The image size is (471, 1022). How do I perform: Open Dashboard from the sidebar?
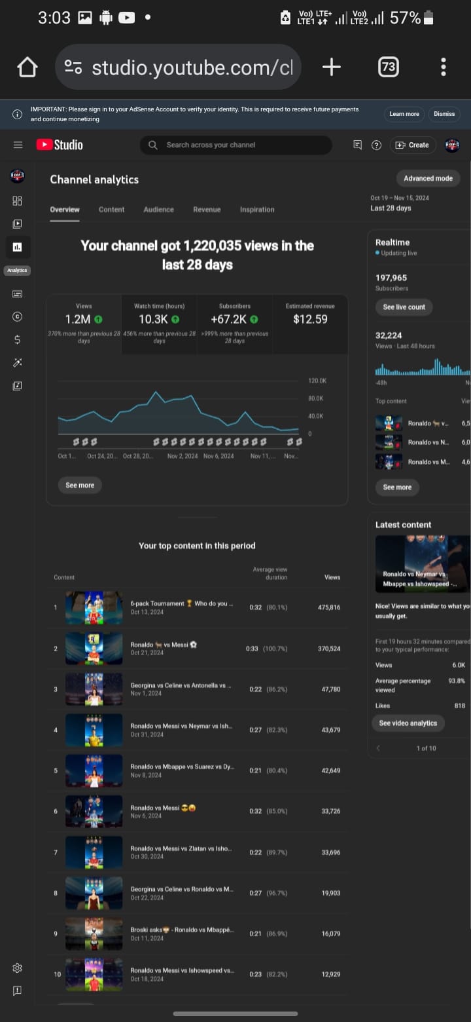[x=18, y=201]
